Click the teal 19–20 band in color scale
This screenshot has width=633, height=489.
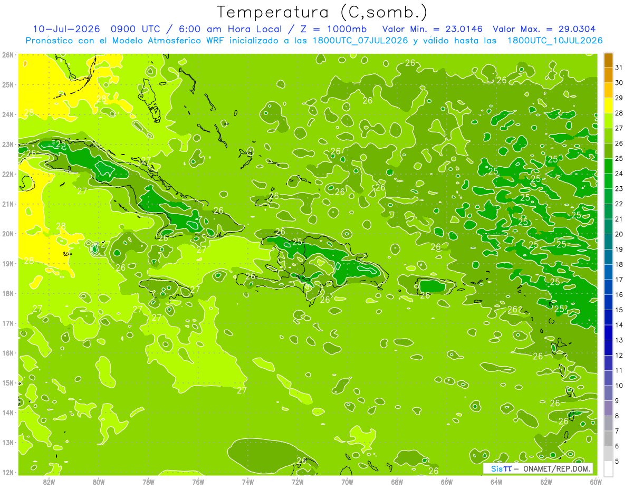click(x=608, y=242)
